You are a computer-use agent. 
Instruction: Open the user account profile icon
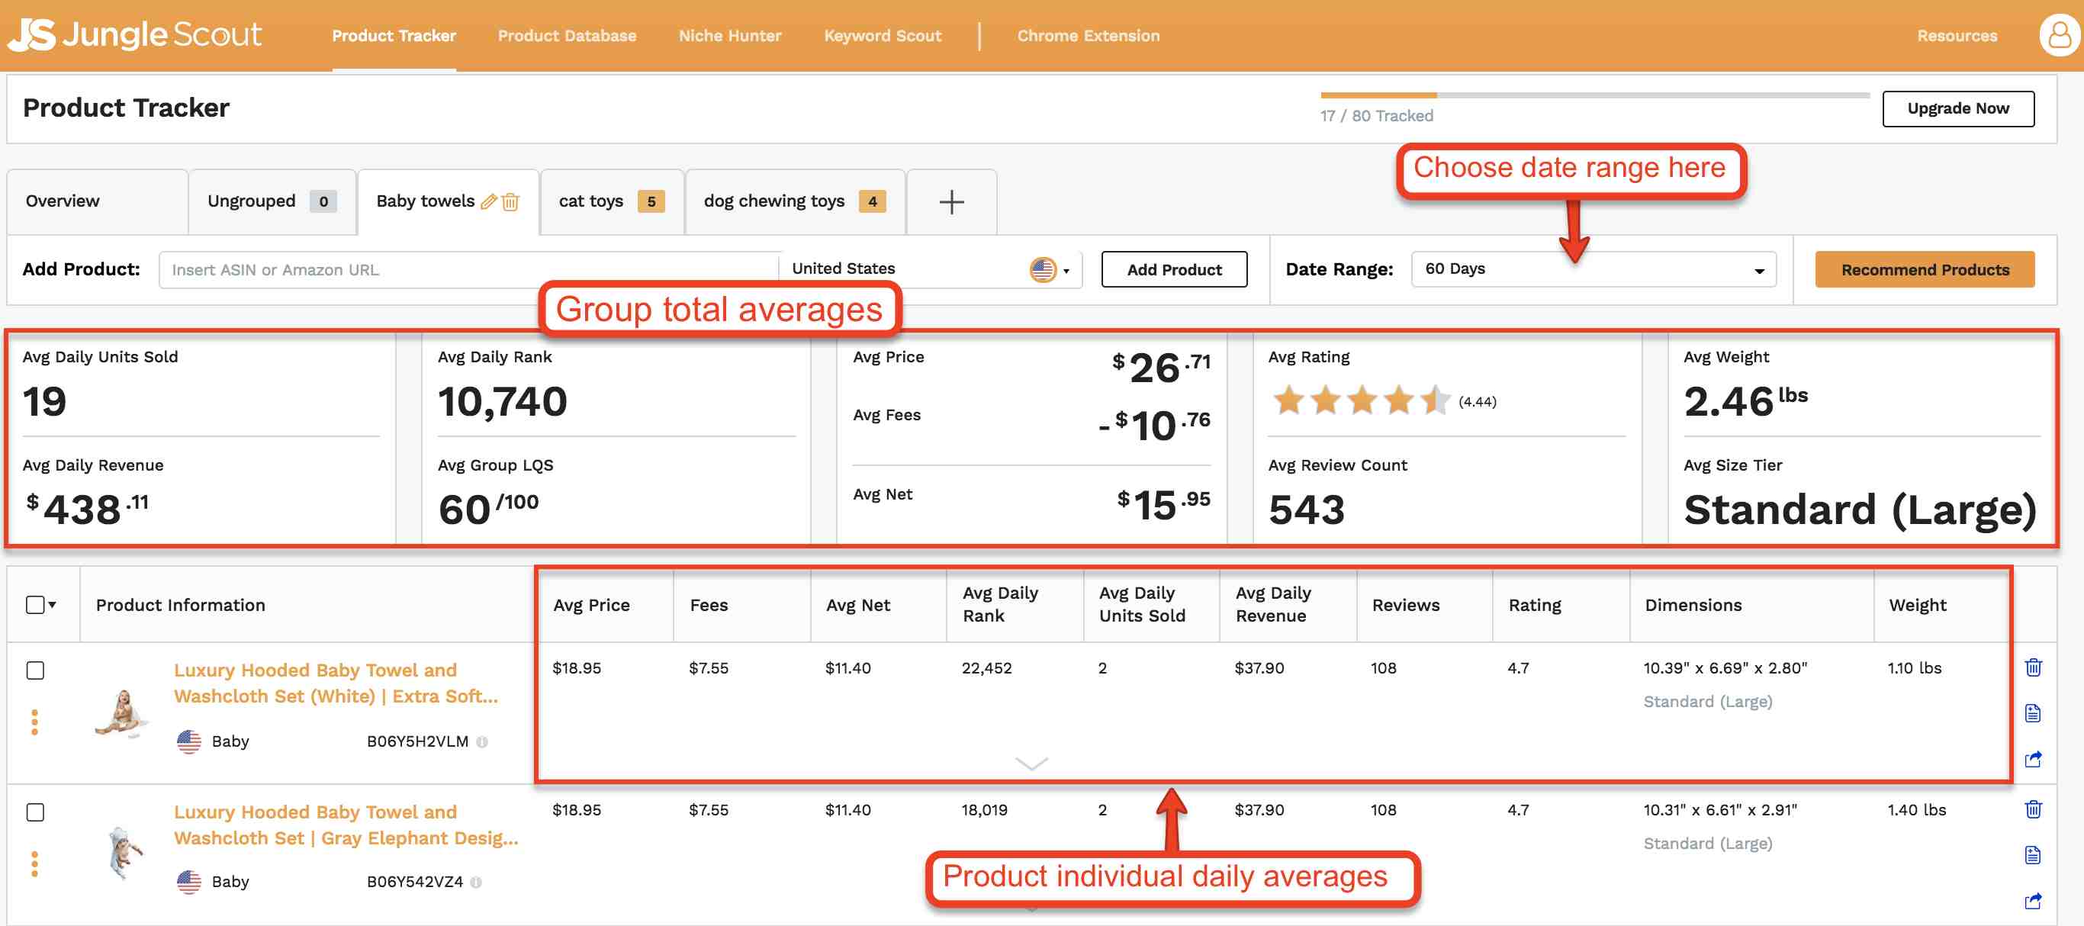(x=2059, y=35)
